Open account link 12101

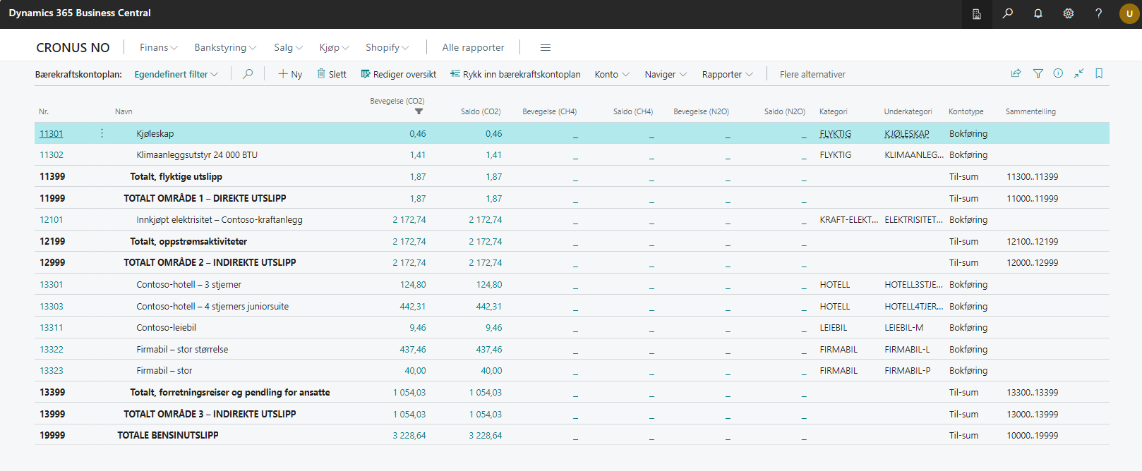(52, 220)
